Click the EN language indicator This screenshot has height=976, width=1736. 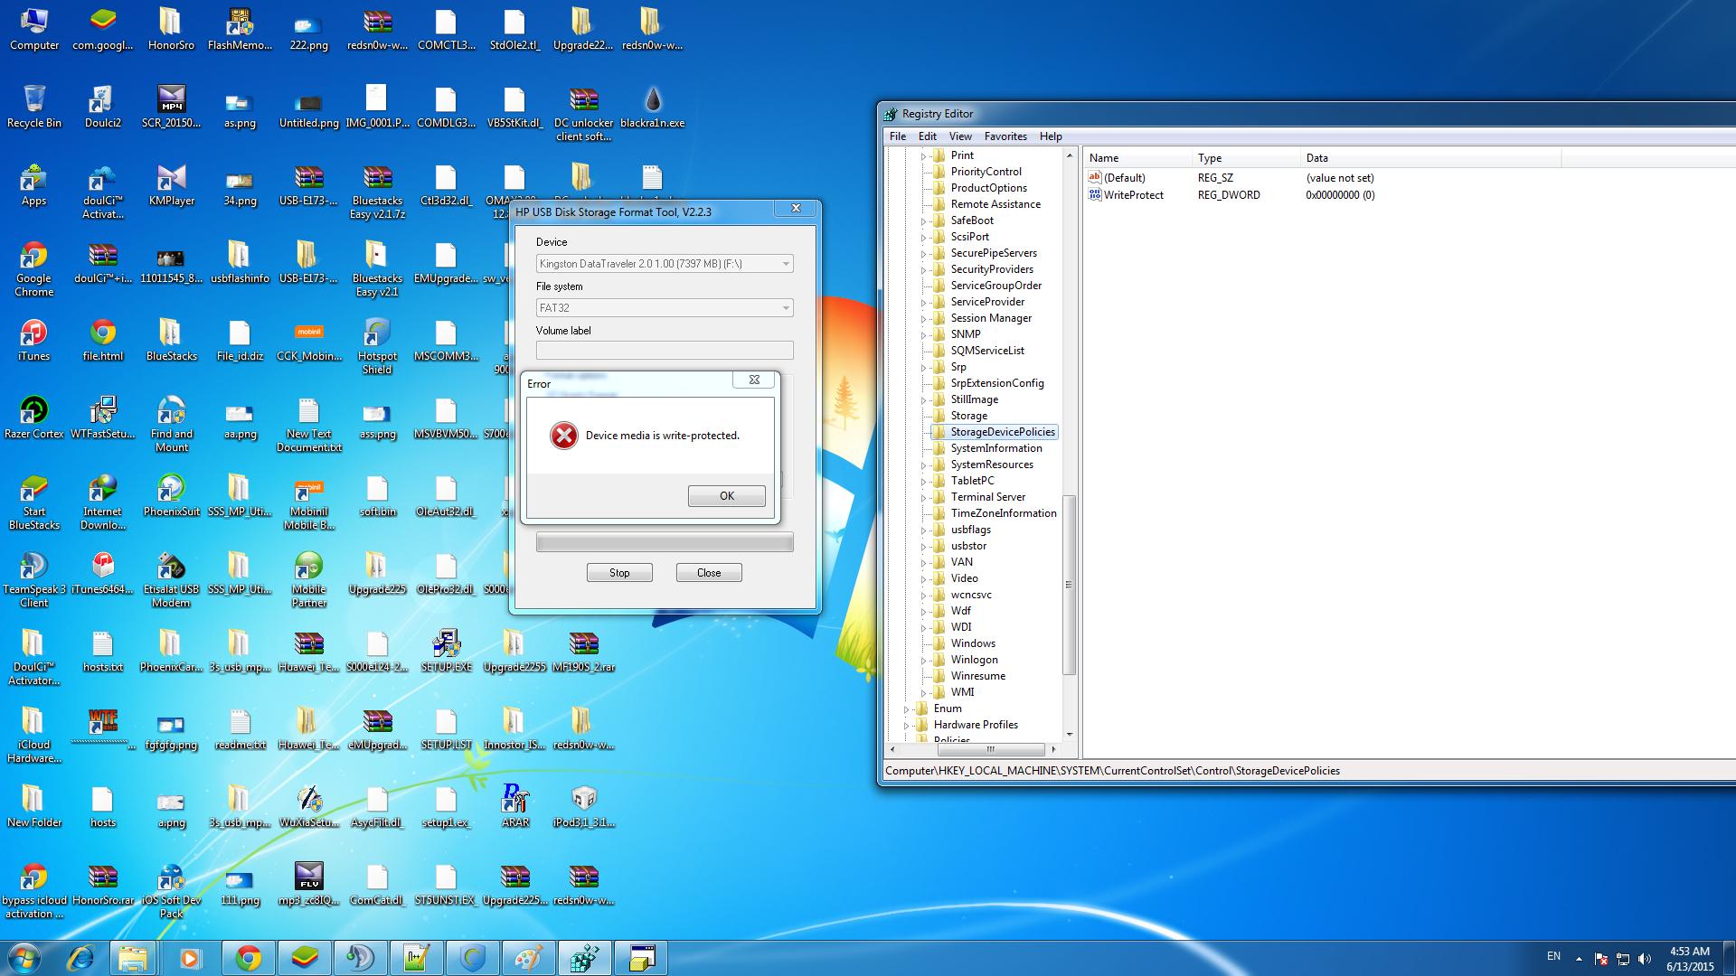[x=1553, y=956]
